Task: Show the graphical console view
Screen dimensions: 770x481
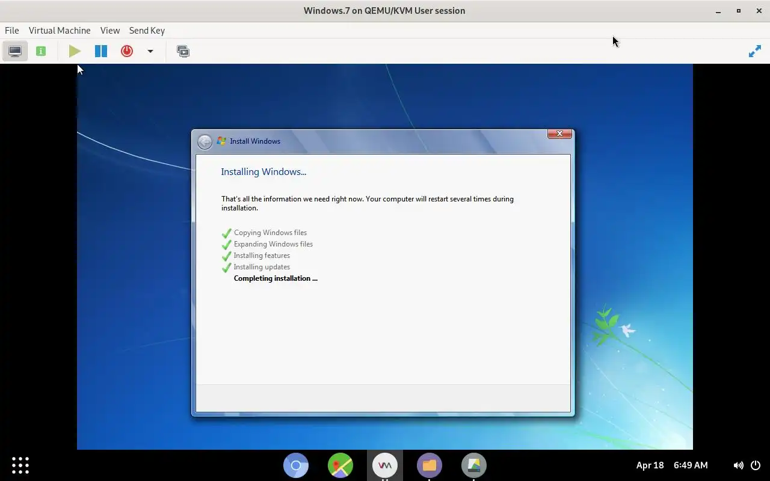Action: coord(15,51)
